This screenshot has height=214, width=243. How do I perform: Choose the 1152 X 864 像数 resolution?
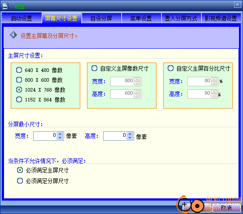point(19,100)
